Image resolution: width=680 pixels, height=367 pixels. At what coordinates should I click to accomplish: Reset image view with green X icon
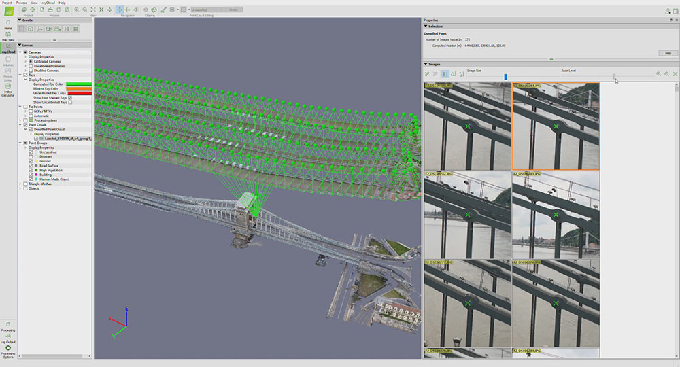[675, 74]
